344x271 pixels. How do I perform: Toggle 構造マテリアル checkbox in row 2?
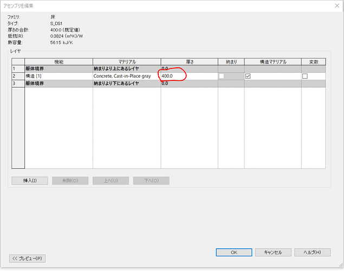tap(248, 76)
